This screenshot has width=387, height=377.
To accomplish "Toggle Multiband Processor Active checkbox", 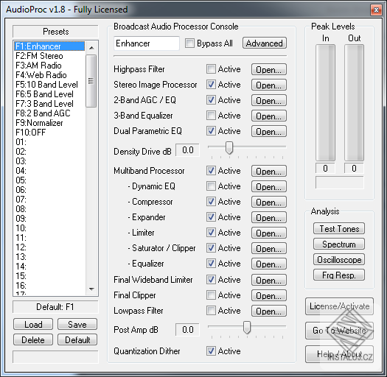I will tap(211, 171).
